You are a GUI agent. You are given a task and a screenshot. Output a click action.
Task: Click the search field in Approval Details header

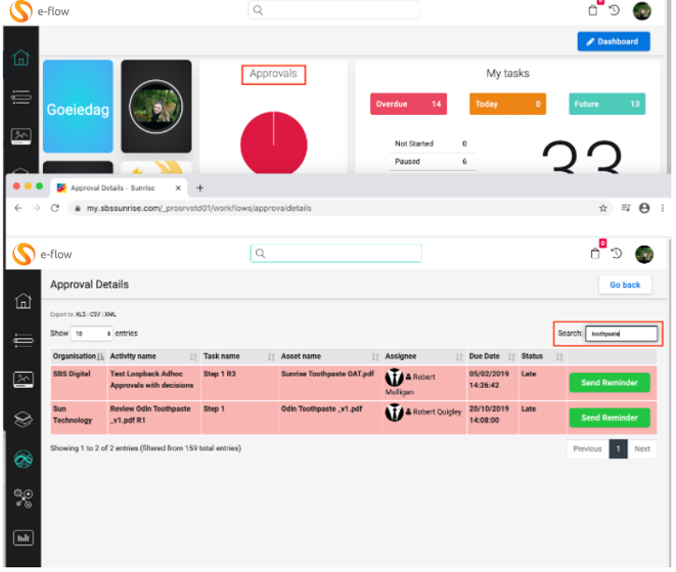(x=336, y=253)
